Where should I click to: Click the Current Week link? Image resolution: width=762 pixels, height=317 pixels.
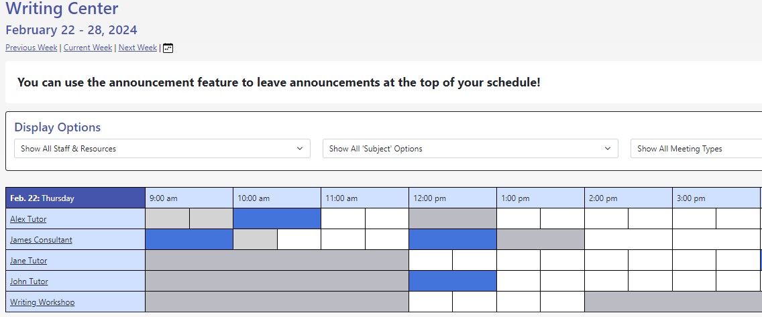pyautogui.click(x=88, y=48)
